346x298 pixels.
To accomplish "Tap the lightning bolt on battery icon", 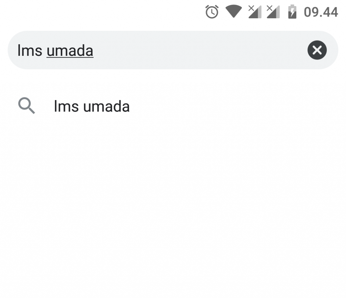I will (292, 13).
